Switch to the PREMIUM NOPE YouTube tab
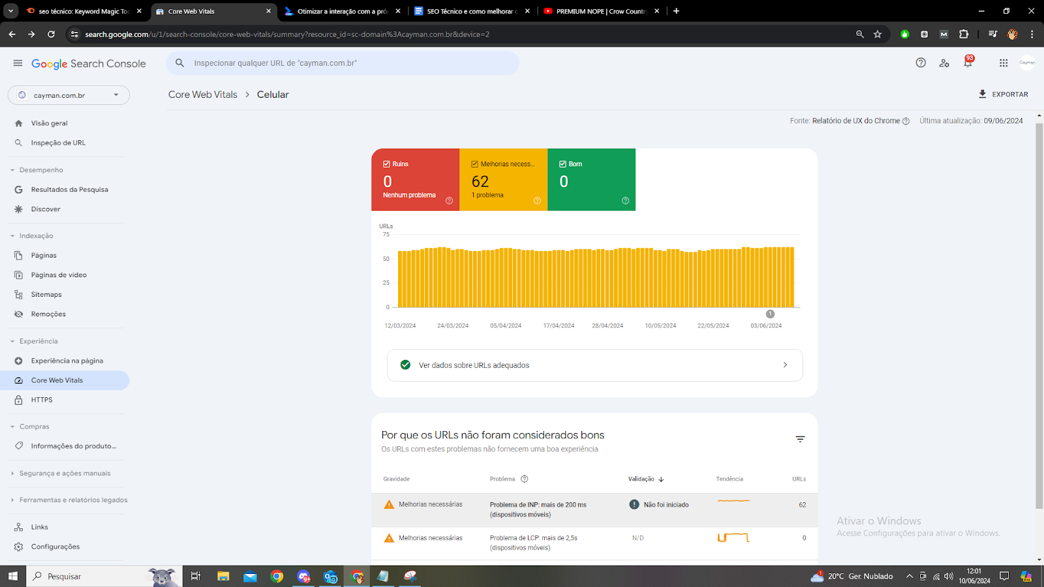 pyautogui.click(x=602, y=11)
